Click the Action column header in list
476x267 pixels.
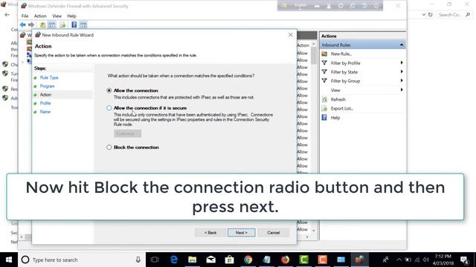303,45
